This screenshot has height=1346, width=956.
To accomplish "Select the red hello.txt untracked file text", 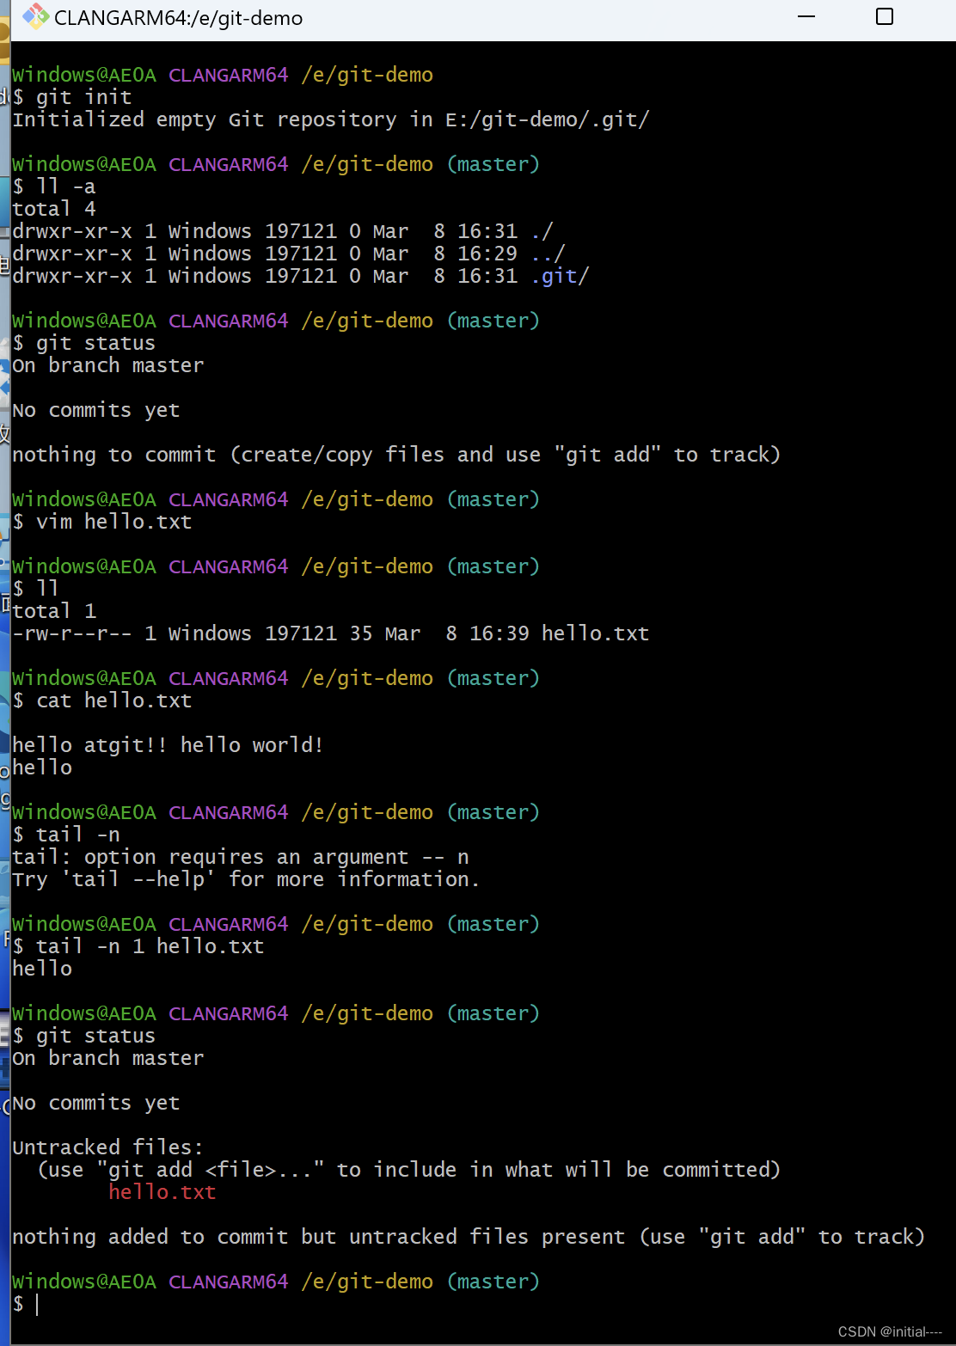I will pyautogui.click(x=162, y=1192).
